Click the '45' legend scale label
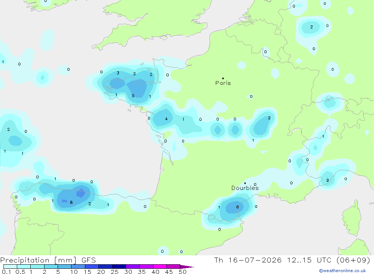The height and width of the screenshot is (274, 374). point(169,272)
